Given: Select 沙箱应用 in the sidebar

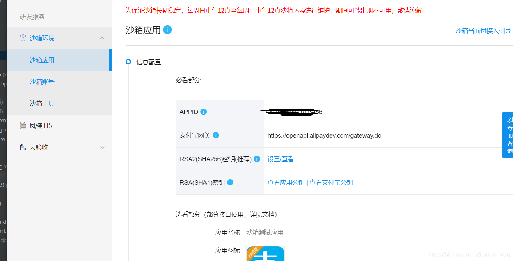Looking at the screenshot, I should click(59, 60).
